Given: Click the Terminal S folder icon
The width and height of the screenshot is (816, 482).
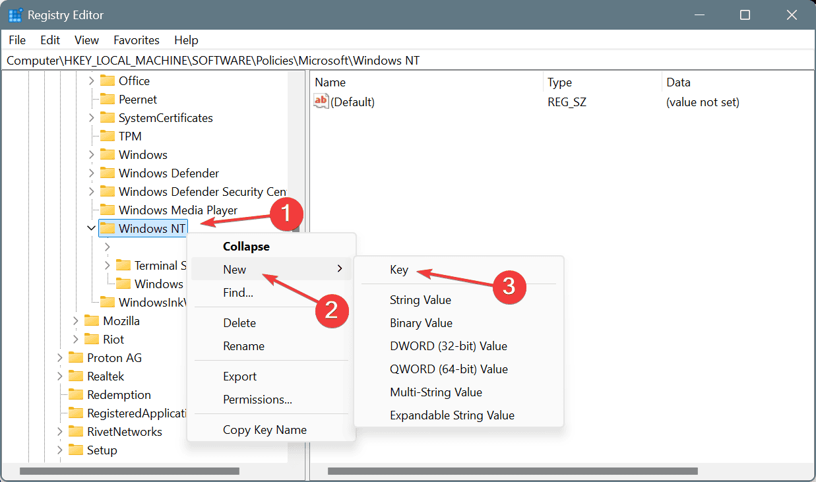Looking at the screenshot, I should pos(123,265).
